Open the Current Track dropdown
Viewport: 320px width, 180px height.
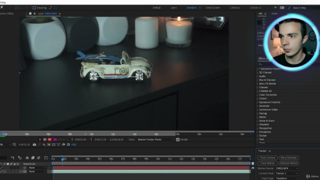coord(286,173)
